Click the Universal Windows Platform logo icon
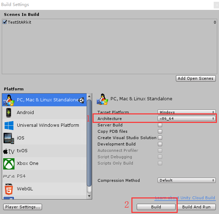Screen dimensions: 219x214 pyautogui.click(x=9, y=125)
